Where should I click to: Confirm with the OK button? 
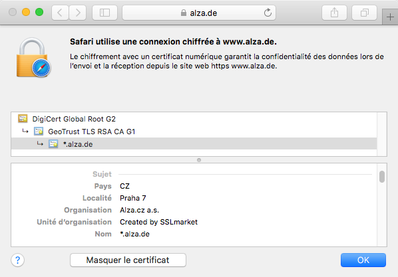coord(363,260)
